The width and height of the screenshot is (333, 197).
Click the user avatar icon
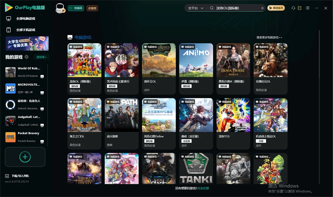60,8
